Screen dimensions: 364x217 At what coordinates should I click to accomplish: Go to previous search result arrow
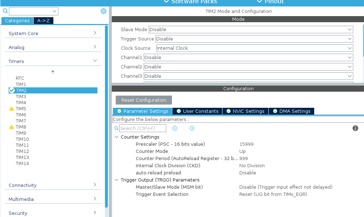pyautogui.click(x=175, y=128)
